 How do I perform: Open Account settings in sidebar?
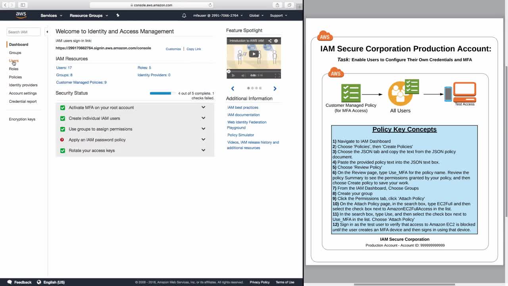(23, 93)
